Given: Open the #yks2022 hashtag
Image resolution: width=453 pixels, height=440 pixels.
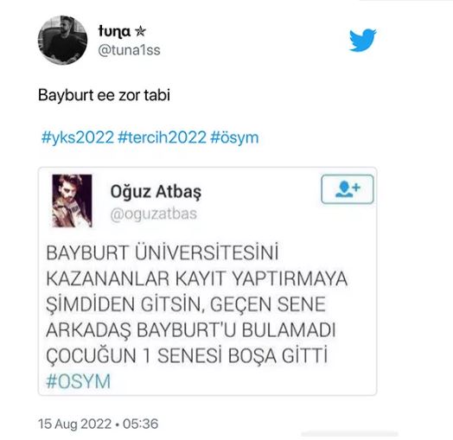Looking at the screenshot, I should [78, 137].
